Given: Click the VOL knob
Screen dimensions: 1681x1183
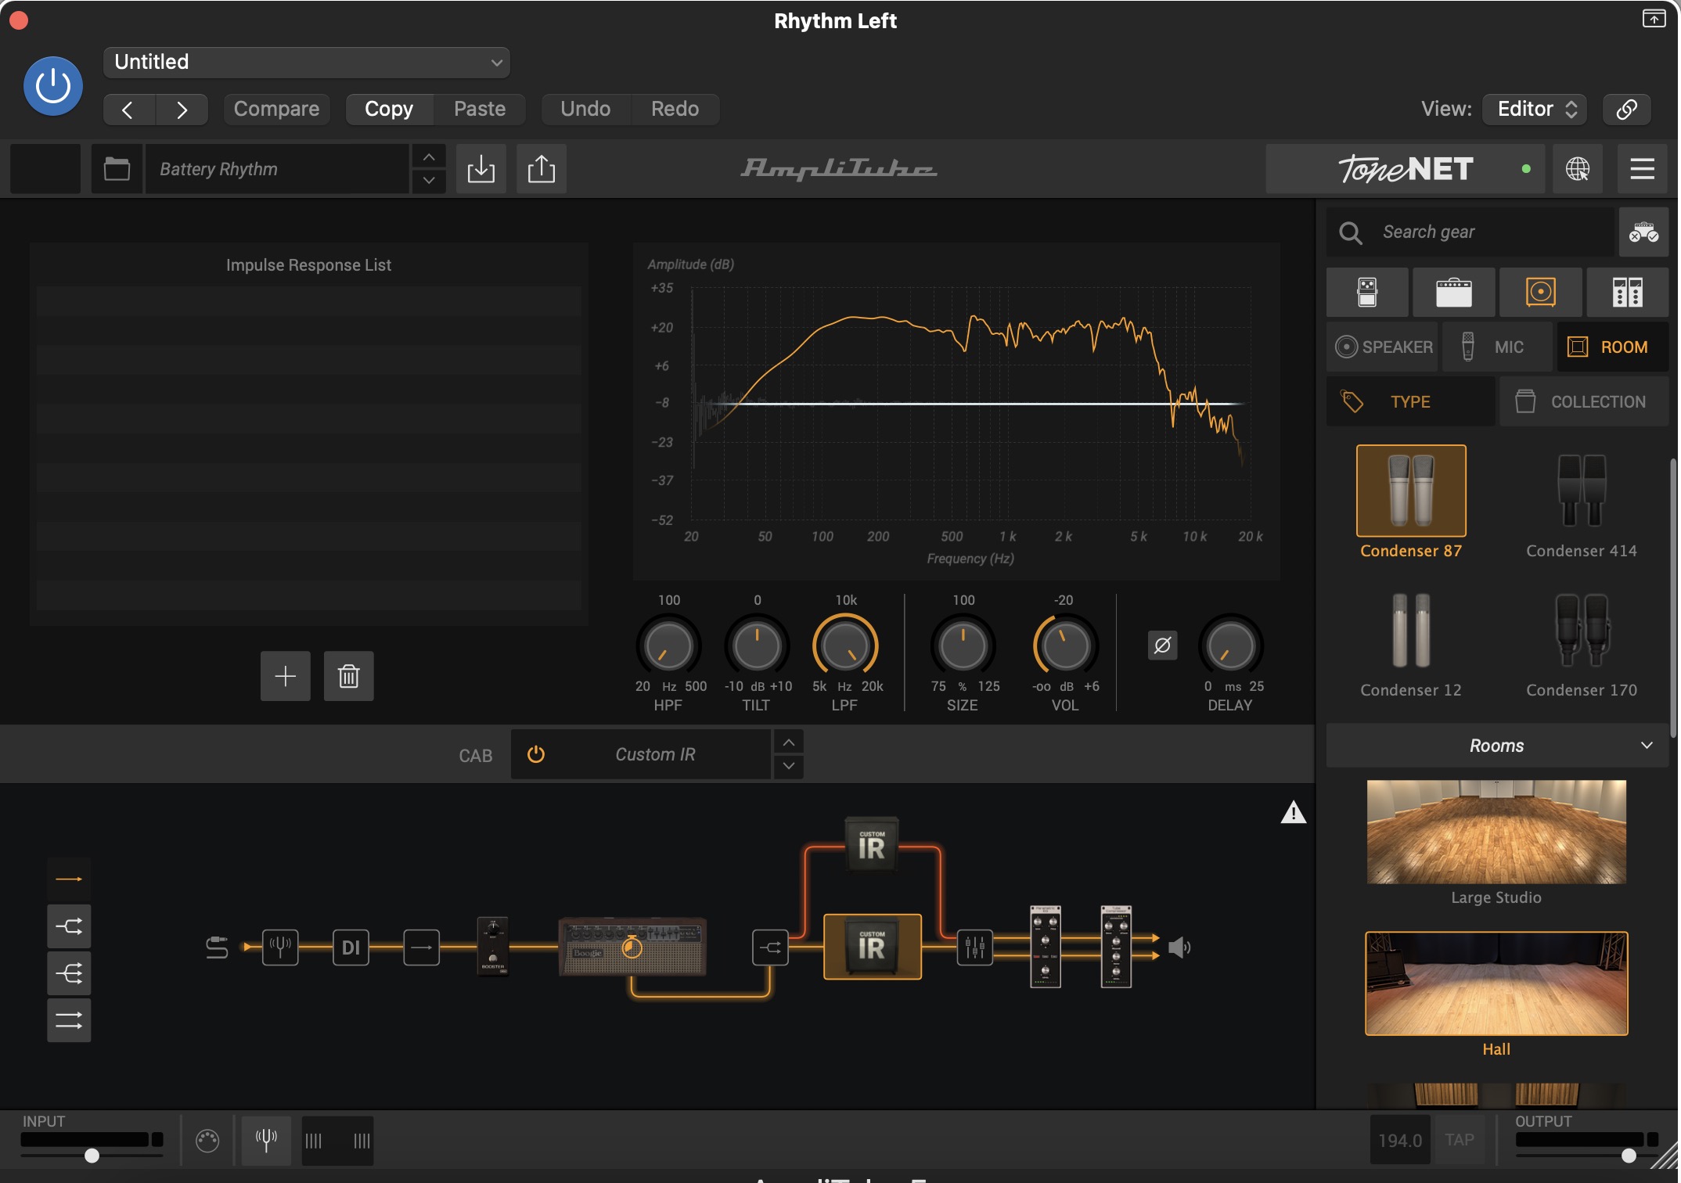Looking at the screenshot, I should 1066,646.
